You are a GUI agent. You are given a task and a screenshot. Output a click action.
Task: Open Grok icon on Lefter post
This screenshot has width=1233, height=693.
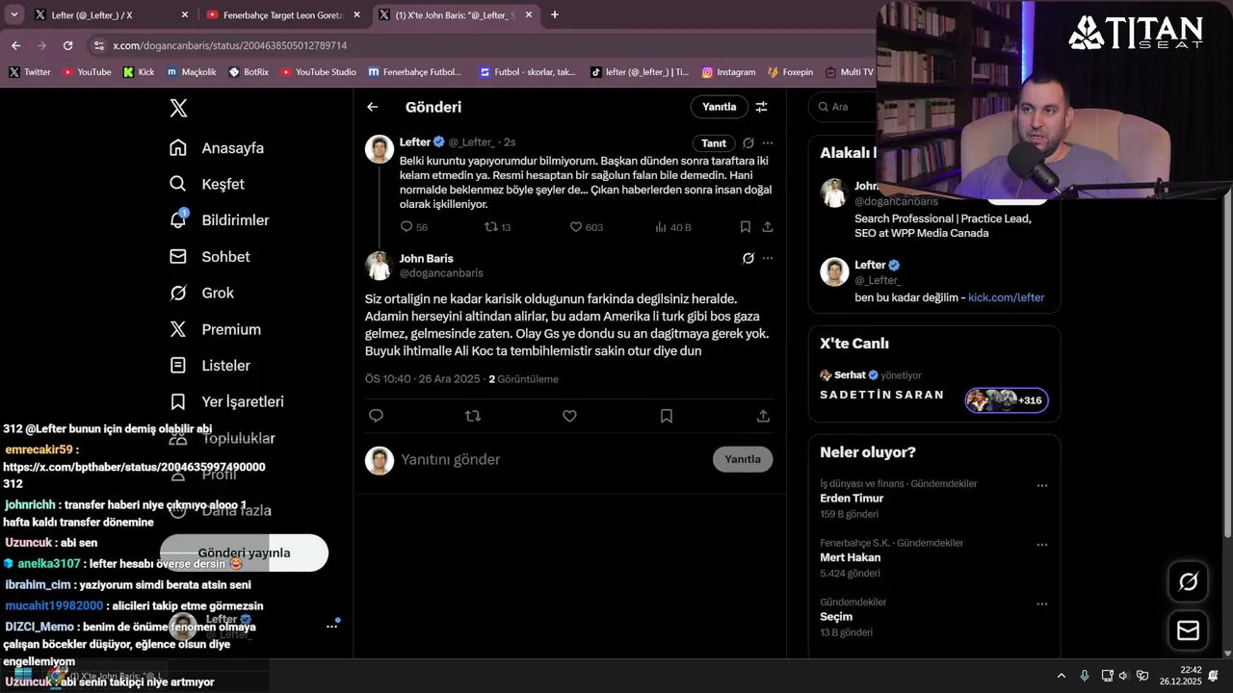[x=748, y=143]
